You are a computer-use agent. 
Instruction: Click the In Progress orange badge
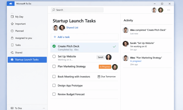point(105,67)
